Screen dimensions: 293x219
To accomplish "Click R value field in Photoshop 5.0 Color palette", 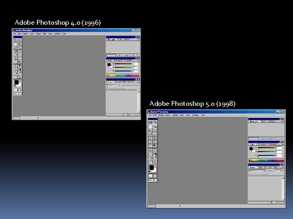I will tap(279, 148).
